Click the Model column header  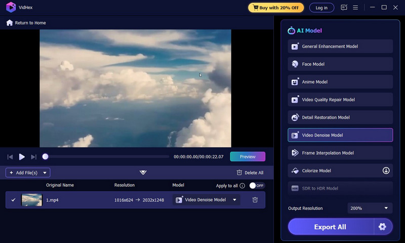point(178,185)
